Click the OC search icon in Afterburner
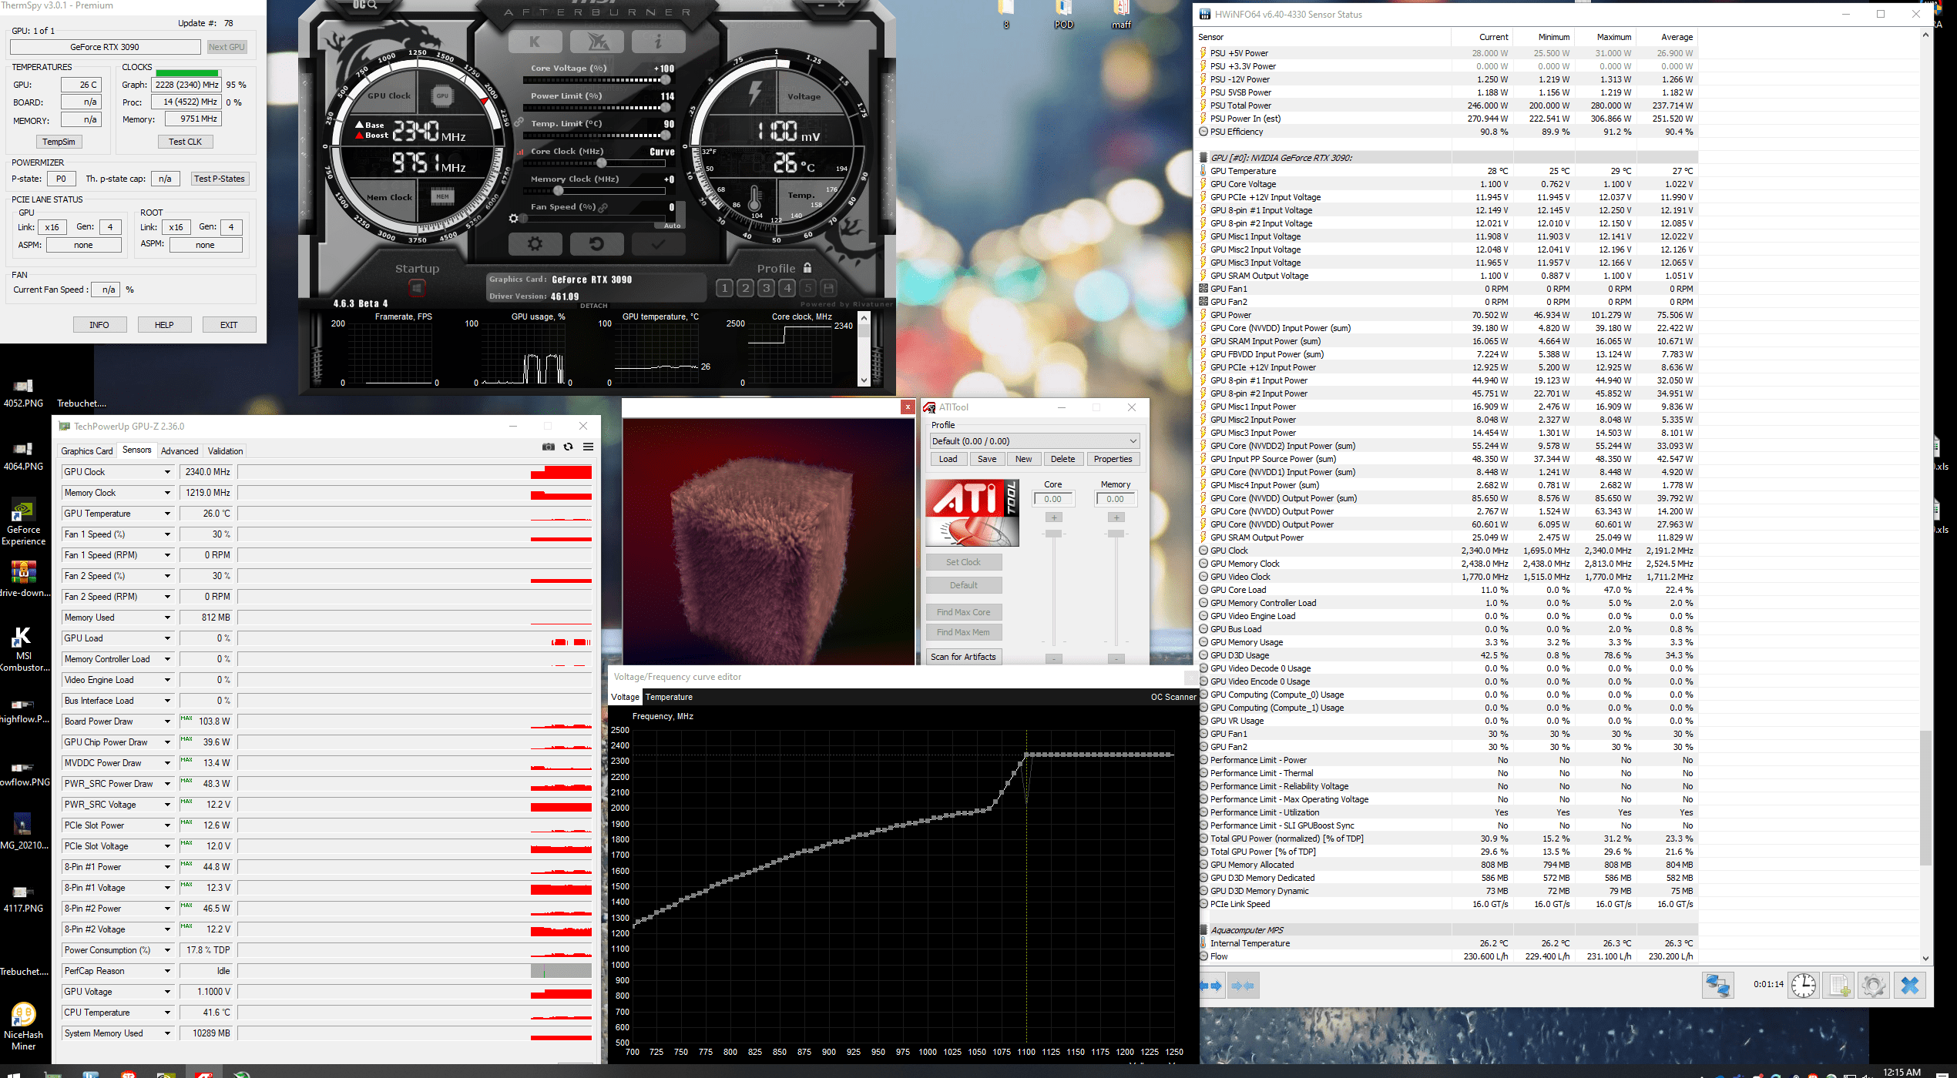The width and height of the screenshot is (1957, 1078). coord(365,5)
